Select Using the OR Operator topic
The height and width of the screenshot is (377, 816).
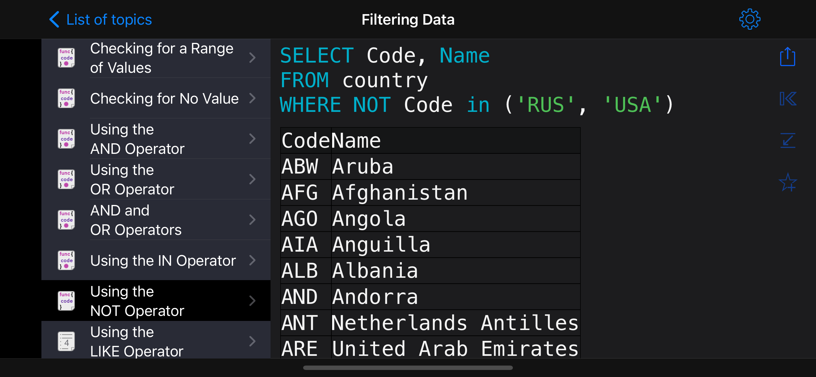156,179
